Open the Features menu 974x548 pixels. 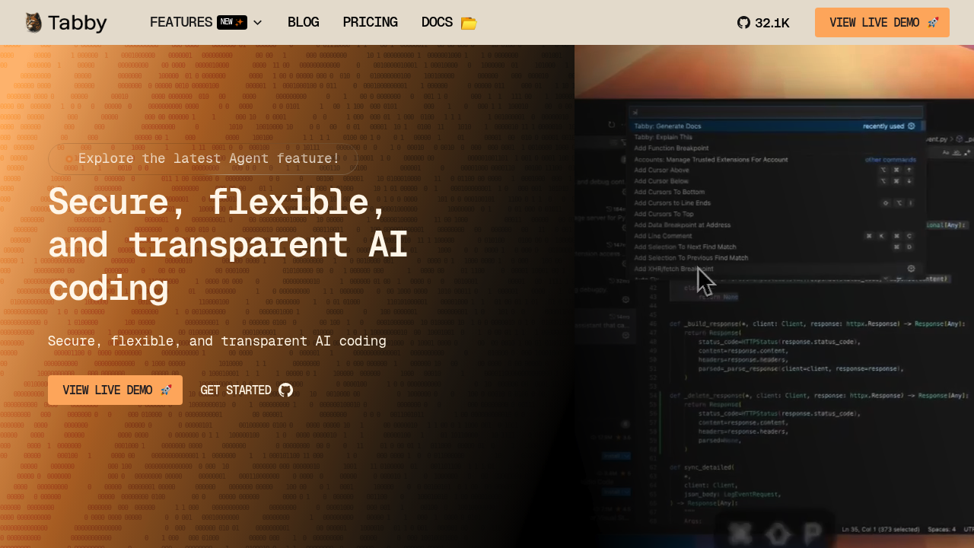181,23
